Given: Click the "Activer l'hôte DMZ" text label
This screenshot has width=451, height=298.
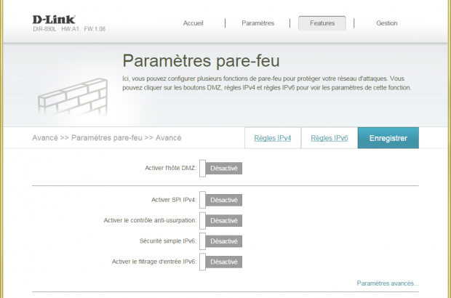Looking at the screenshot, I should click(x=171, y=168).
